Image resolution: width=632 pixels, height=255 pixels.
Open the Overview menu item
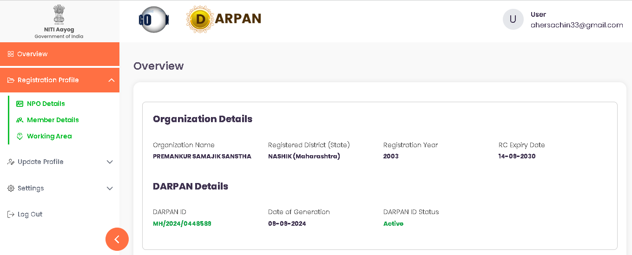point(33,54)
